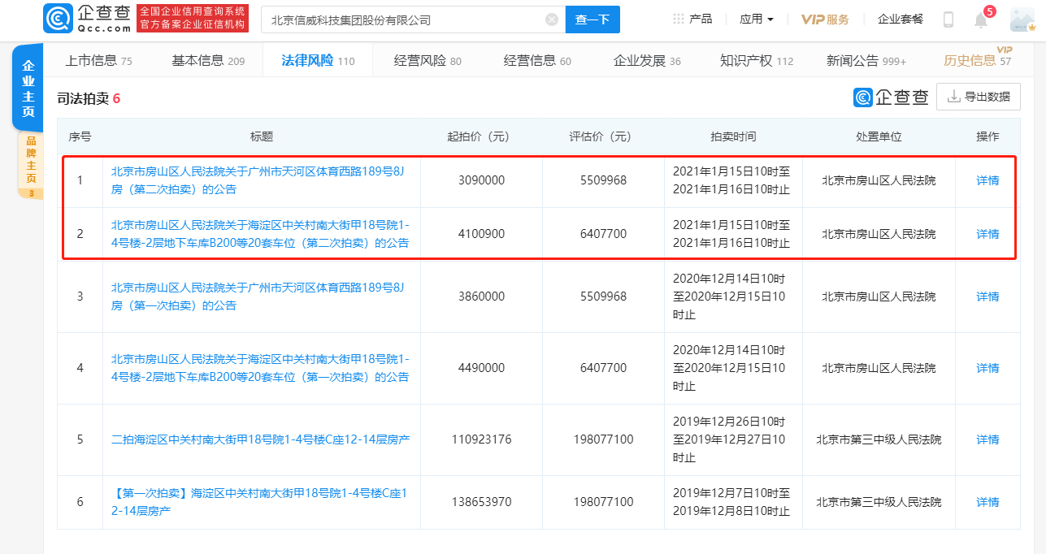The image size is (1046, 554).
Task: Open the user avatar profile
Action: [1022, 19]
